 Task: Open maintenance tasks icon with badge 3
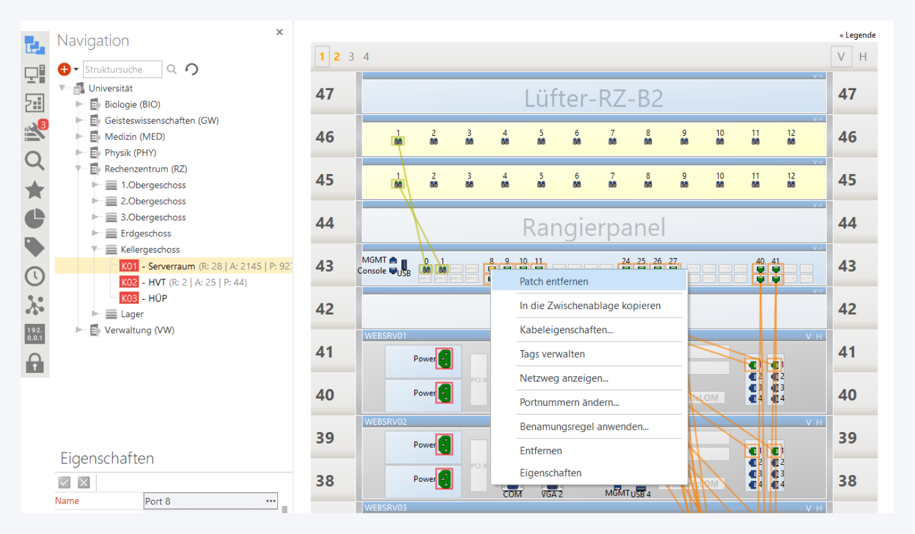pyautogui.click(x=35, y=131)
